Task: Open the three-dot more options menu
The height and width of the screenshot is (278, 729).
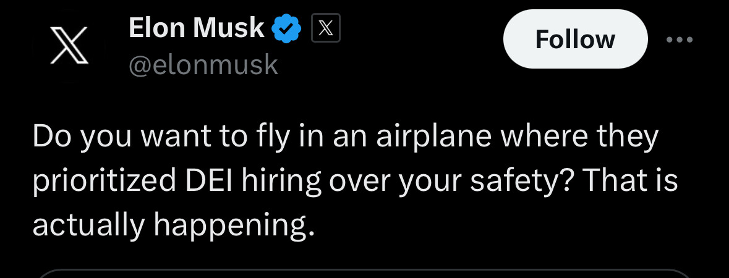Action: pos(680,40)
